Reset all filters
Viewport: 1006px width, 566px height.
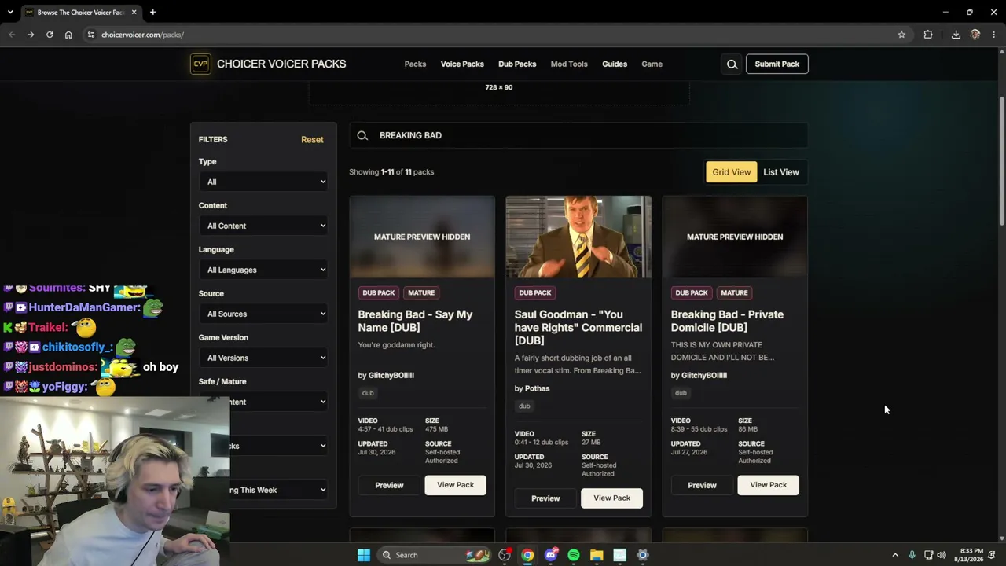(x=312, y=140)
